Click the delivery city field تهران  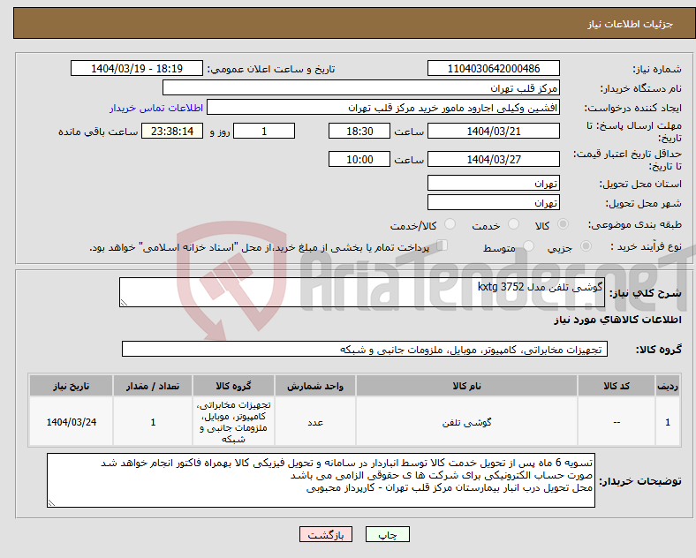493,203
